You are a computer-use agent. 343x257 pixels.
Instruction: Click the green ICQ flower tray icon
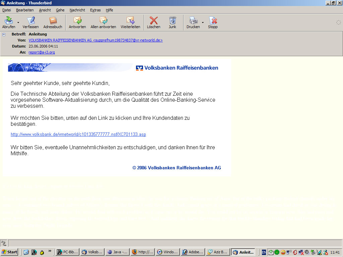tap(277, 252)
